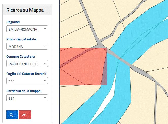This screenshot has height=124, width=168.
Task: Expand the Provincia Catastale dropdown showing MODENA
Action: tap(27, 46)
